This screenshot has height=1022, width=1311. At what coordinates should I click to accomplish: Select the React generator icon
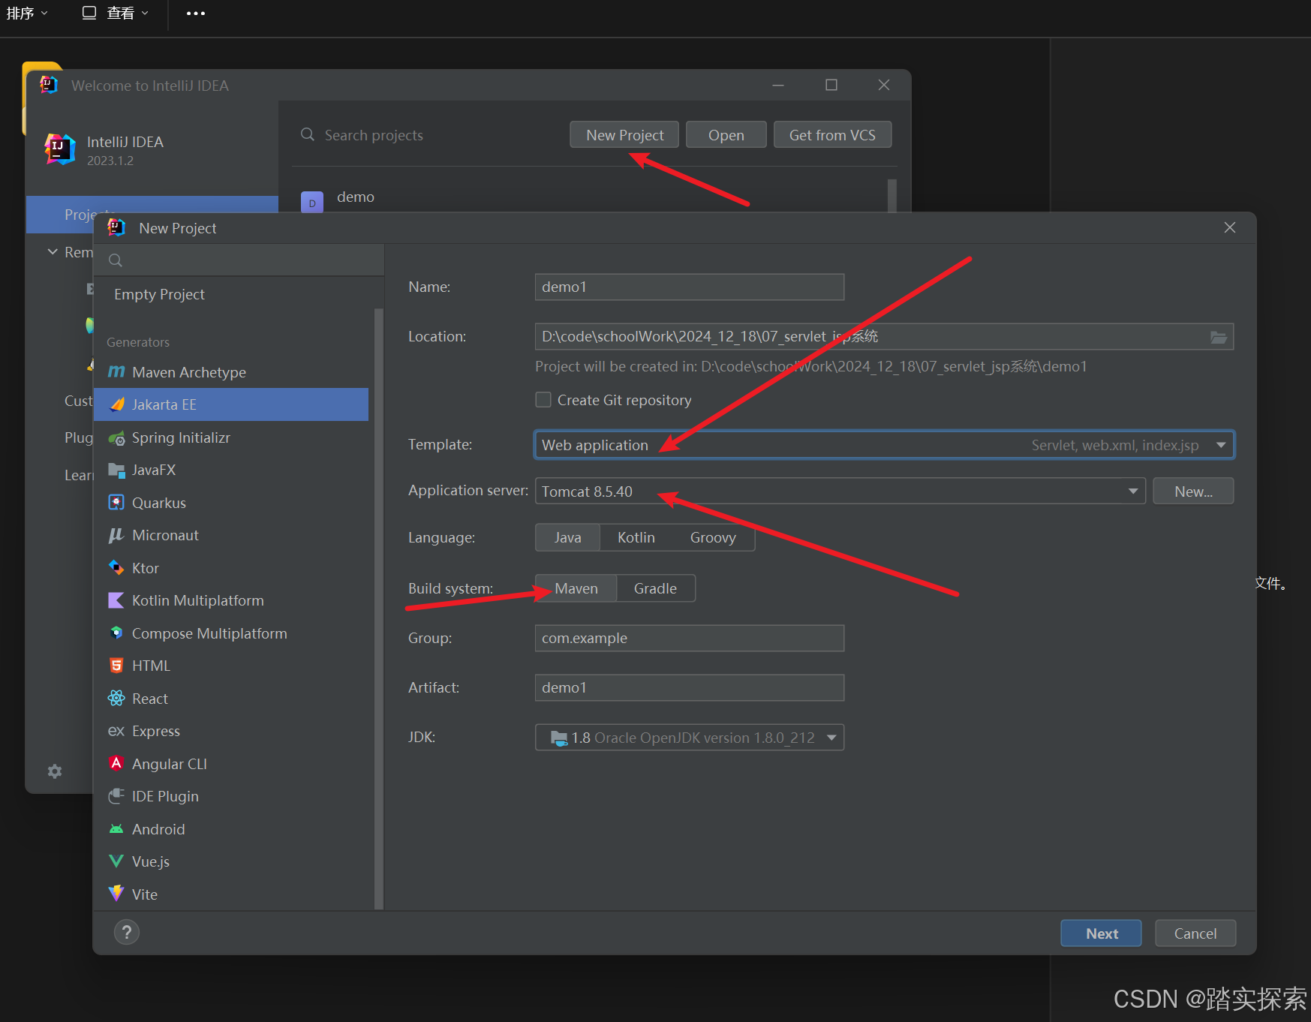[116, 699]
